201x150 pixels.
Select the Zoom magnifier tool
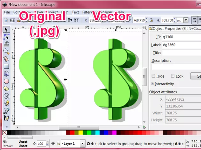click(6, 51)
